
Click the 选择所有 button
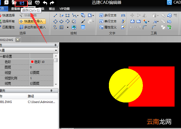tap(7, 21)
